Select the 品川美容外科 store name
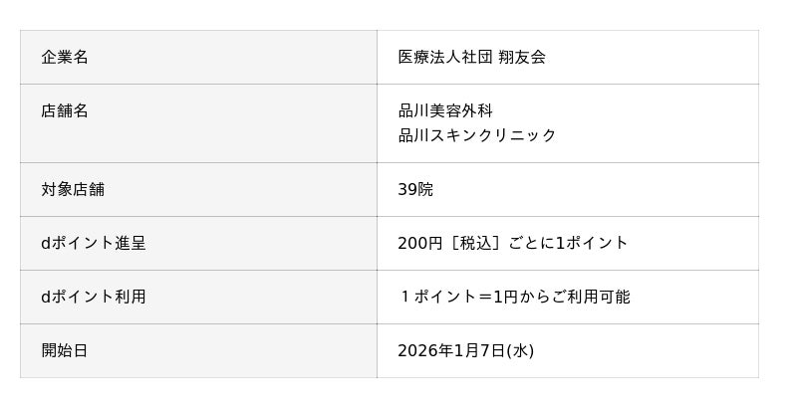The width and height of the screenshot is (797, 408). (x=445, y=110)
